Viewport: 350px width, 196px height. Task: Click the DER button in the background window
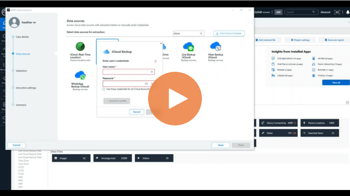coord(278,12)
